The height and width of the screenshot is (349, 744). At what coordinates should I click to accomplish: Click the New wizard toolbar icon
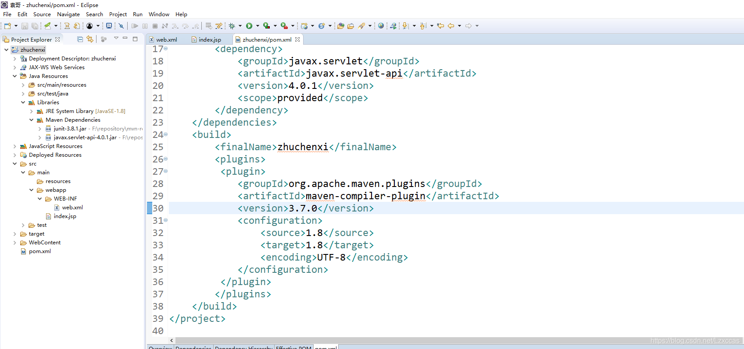click(7, 26)
